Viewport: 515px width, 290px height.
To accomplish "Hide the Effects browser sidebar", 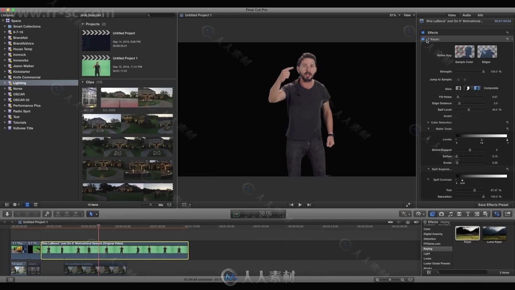I will coord(429,273).
